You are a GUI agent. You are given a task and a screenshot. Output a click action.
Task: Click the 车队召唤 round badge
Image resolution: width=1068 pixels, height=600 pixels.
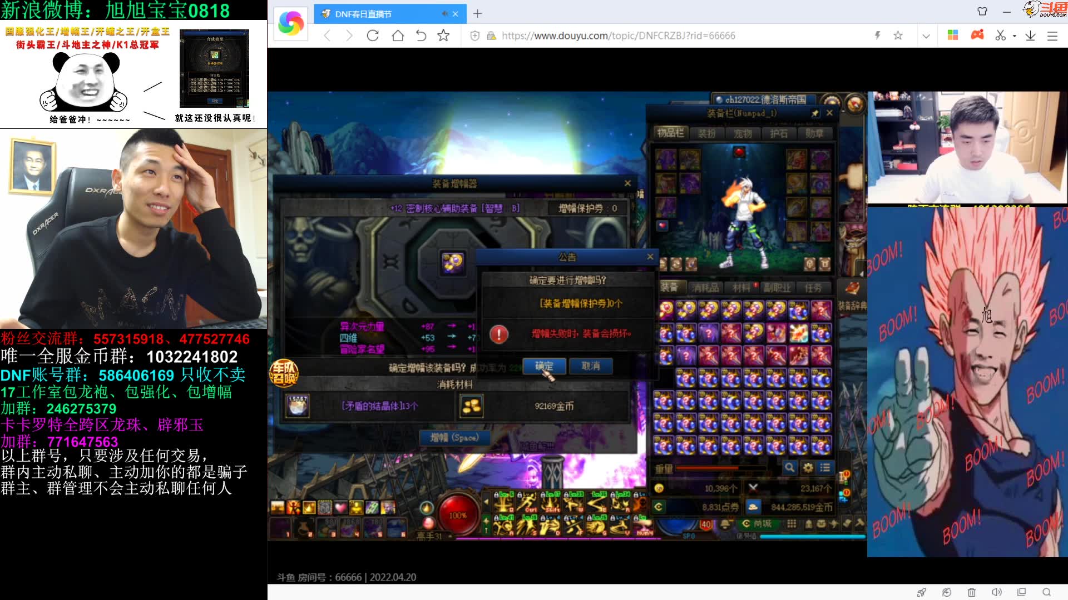[x=284, y=373]
